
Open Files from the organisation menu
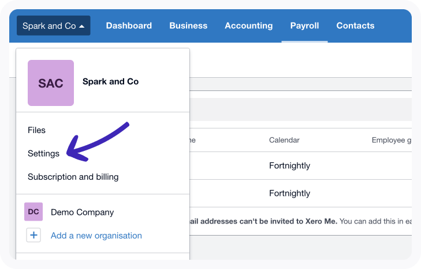(x=36, y=130)
